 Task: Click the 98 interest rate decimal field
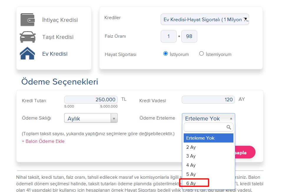(189, 36)
